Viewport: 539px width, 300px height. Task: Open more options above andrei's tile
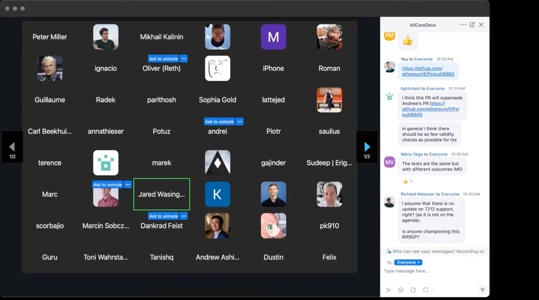pyautogui.click(x=240, y=122)
